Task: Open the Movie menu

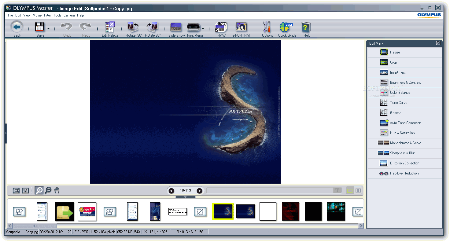Action: pyautogui.click(x=37, y=15)
